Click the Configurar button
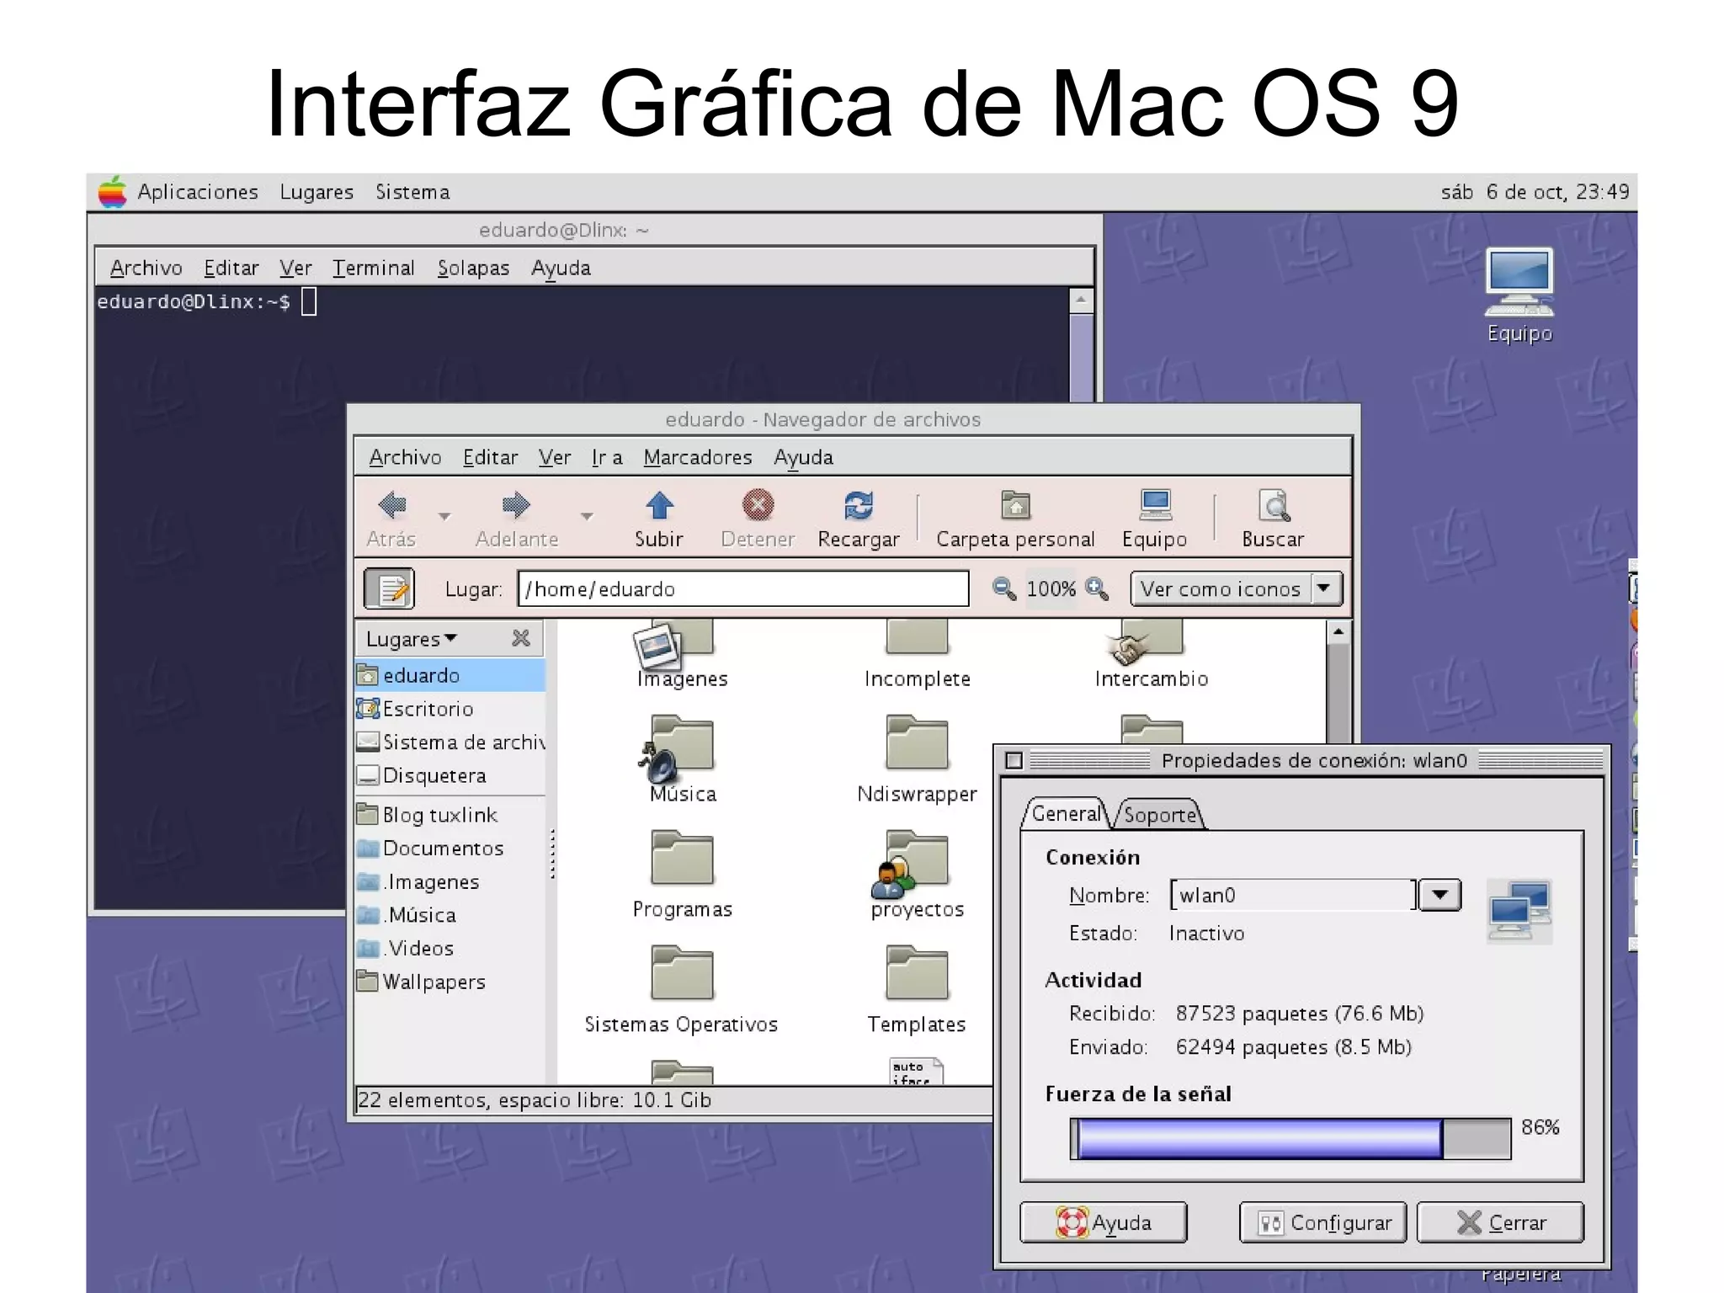 coord(1323,1222)
